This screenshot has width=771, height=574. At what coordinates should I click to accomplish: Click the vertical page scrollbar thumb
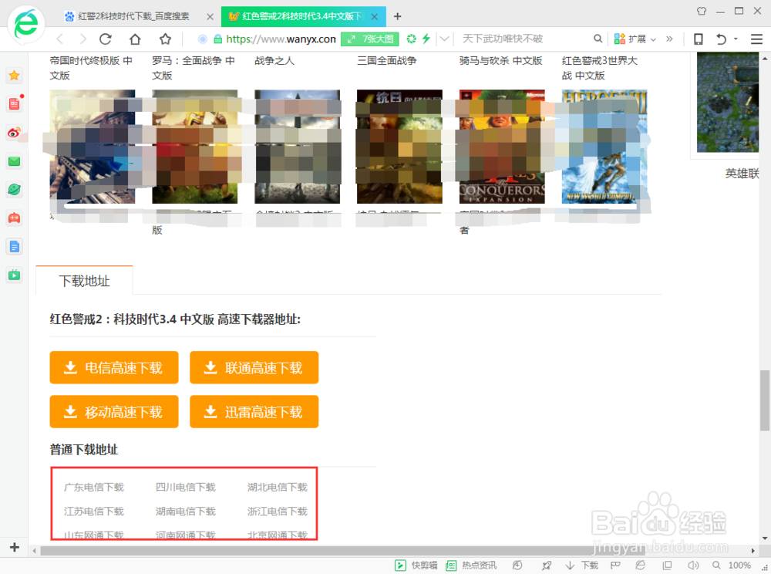point(765,400)
